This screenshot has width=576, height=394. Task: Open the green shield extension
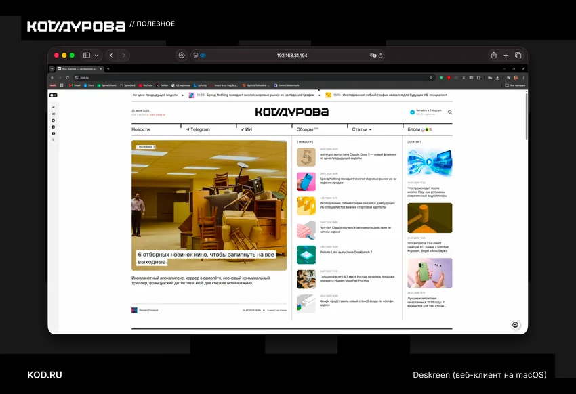(x=441, y=77)
